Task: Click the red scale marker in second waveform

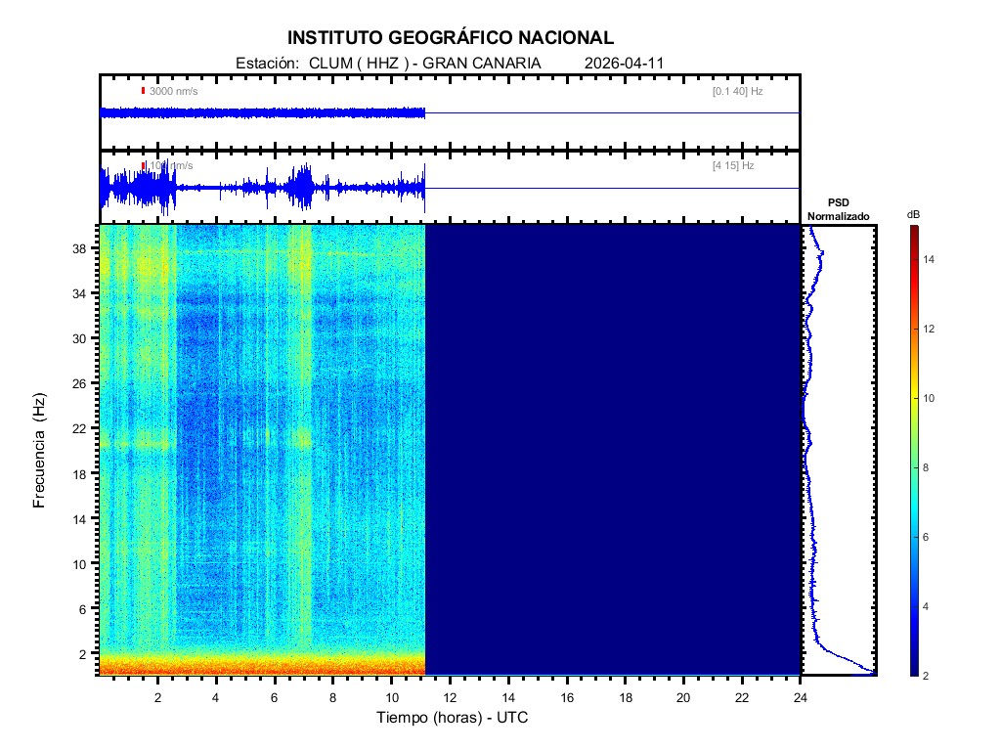Action: [143, 166]
